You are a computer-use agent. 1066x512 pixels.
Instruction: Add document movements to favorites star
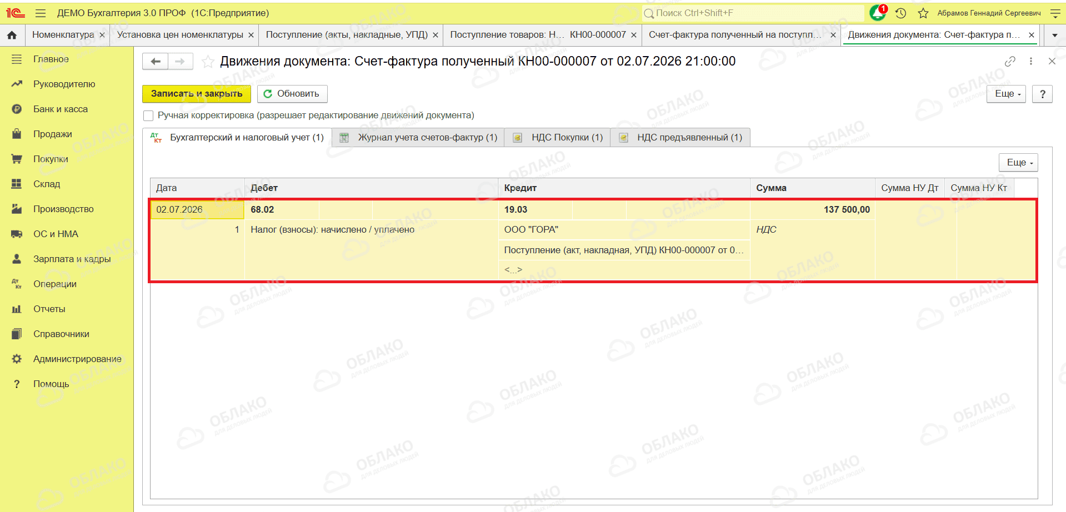[208, 62]
